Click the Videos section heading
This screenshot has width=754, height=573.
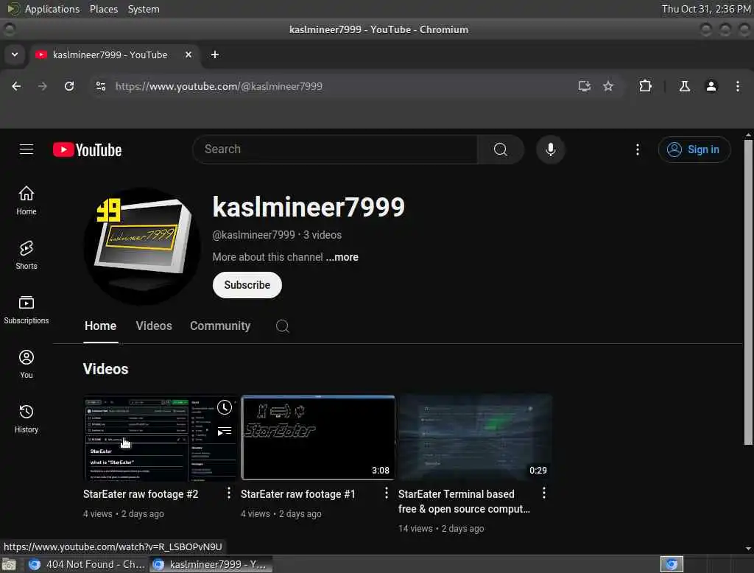(x=106, y=369)
